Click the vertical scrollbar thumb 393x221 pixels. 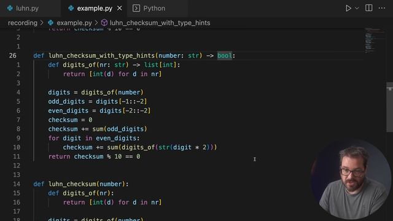(389, 107)
